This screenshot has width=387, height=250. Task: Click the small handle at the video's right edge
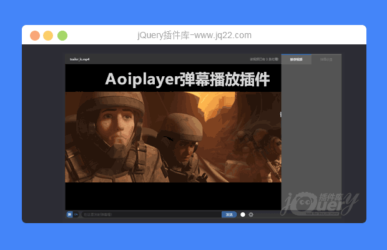click(280, 114)
